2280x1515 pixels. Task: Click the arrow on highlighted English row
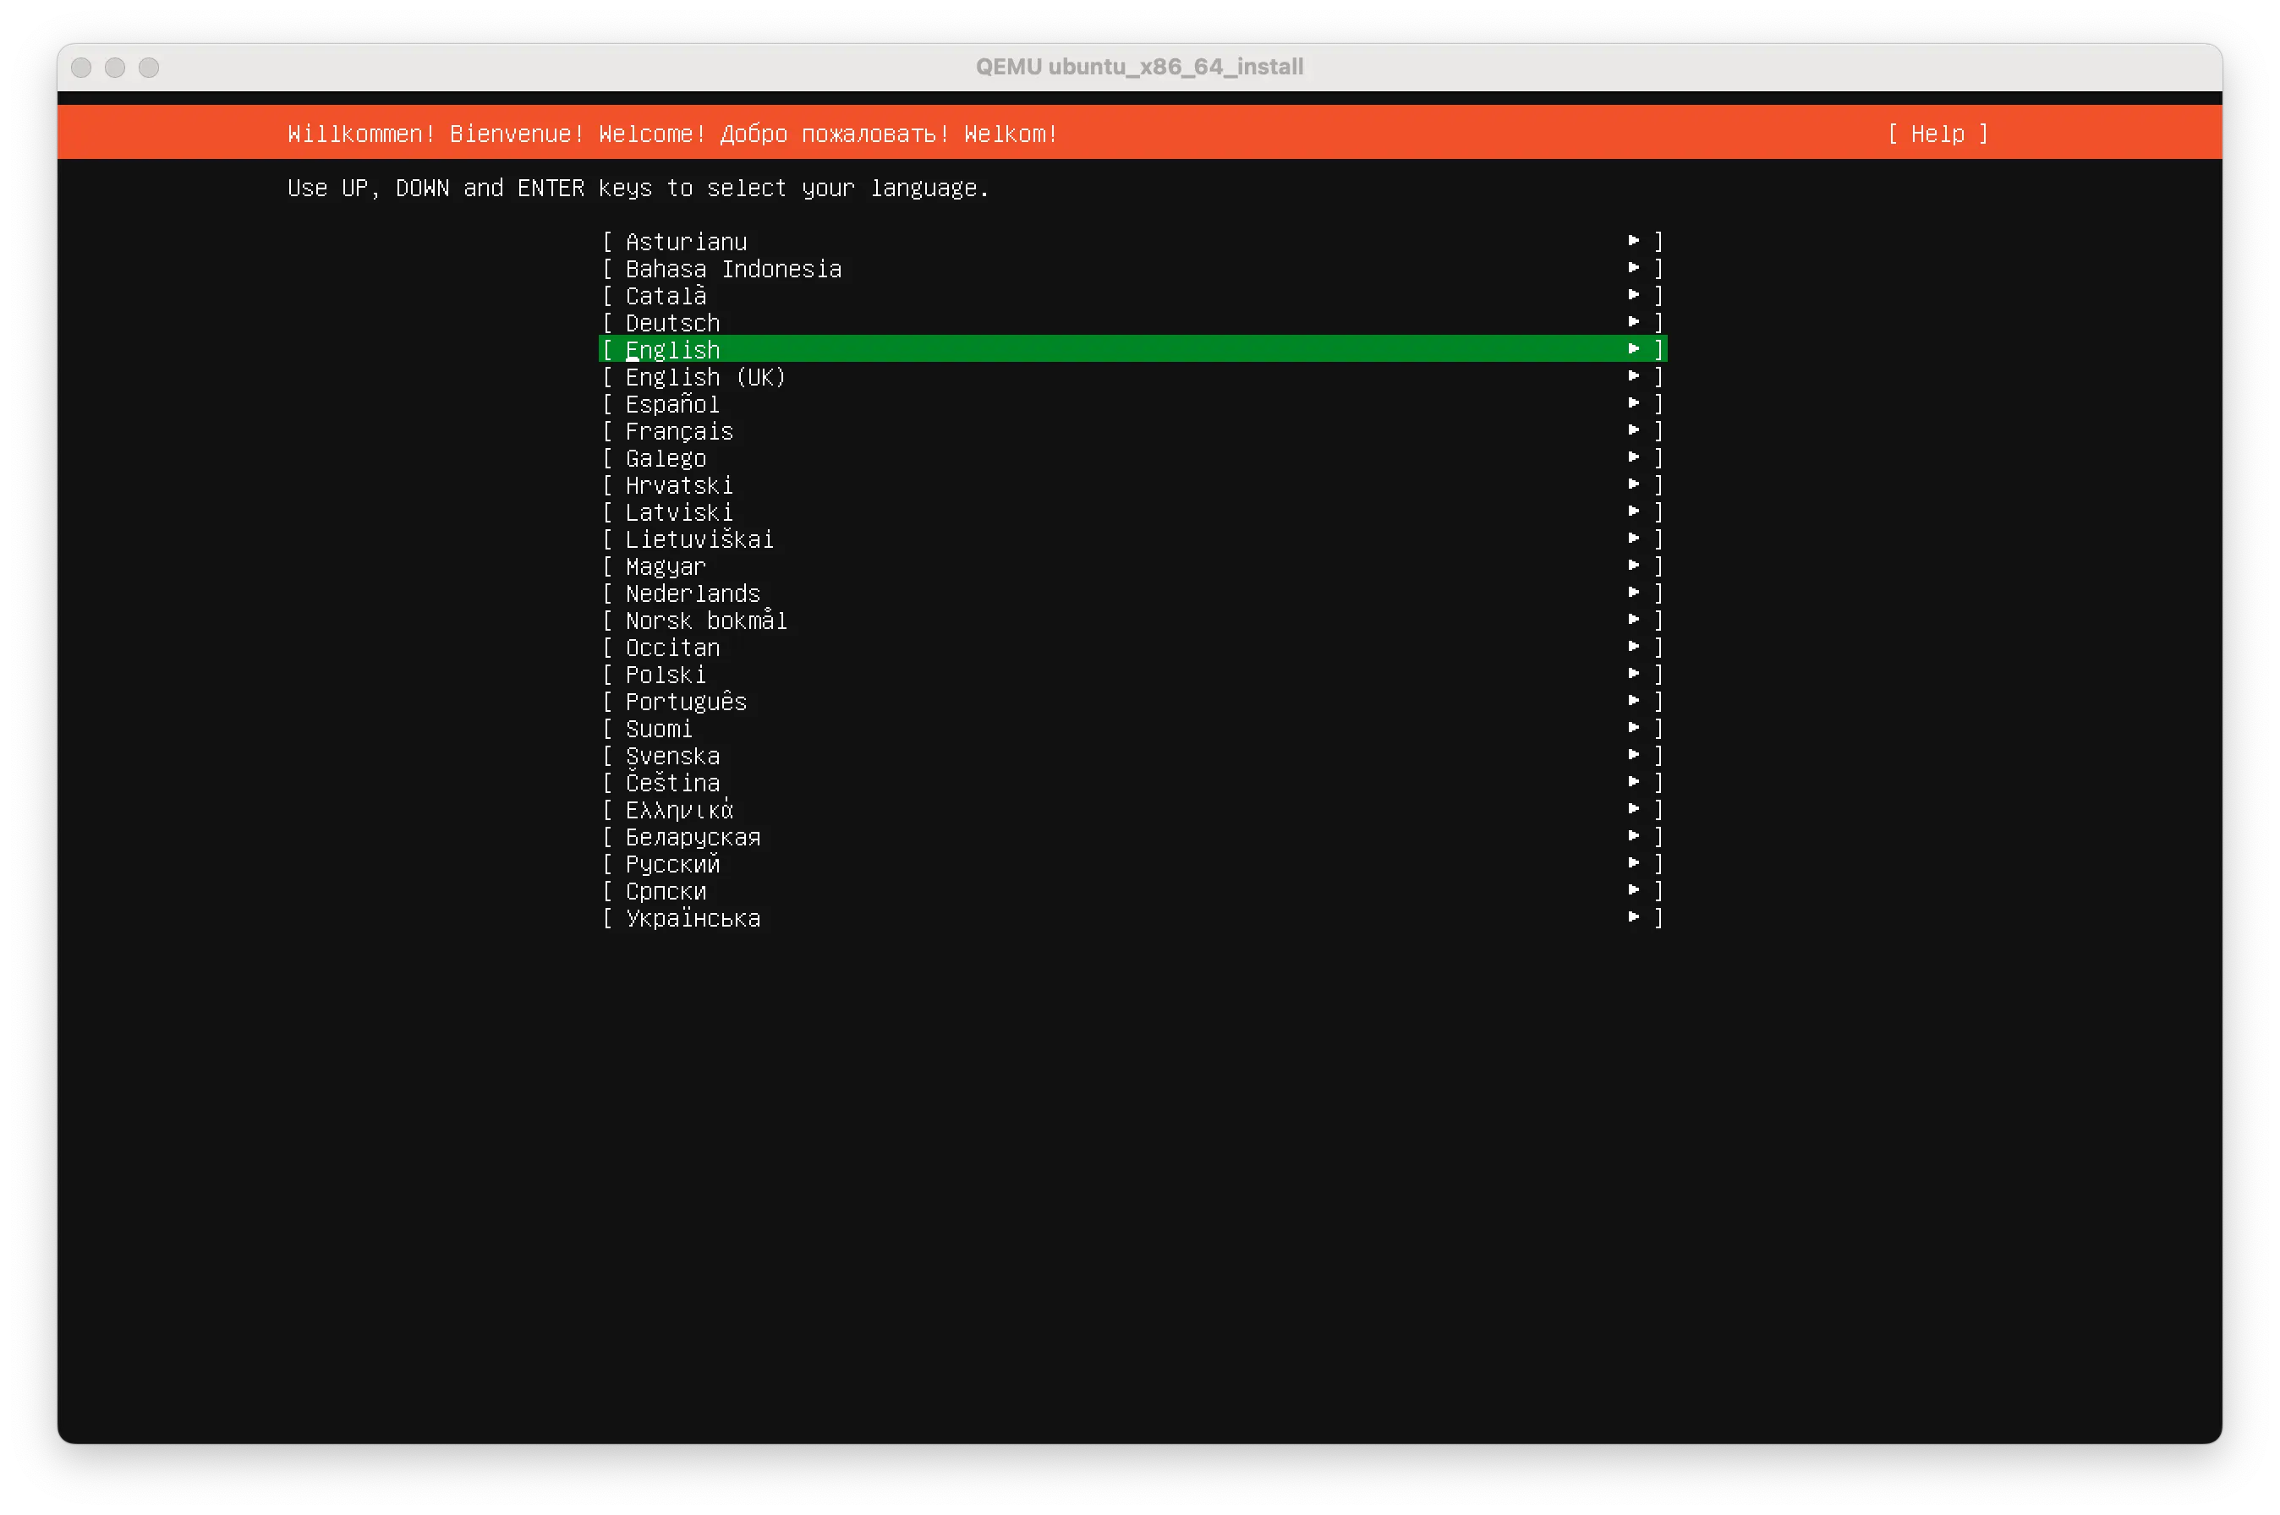coord(1632,349)
